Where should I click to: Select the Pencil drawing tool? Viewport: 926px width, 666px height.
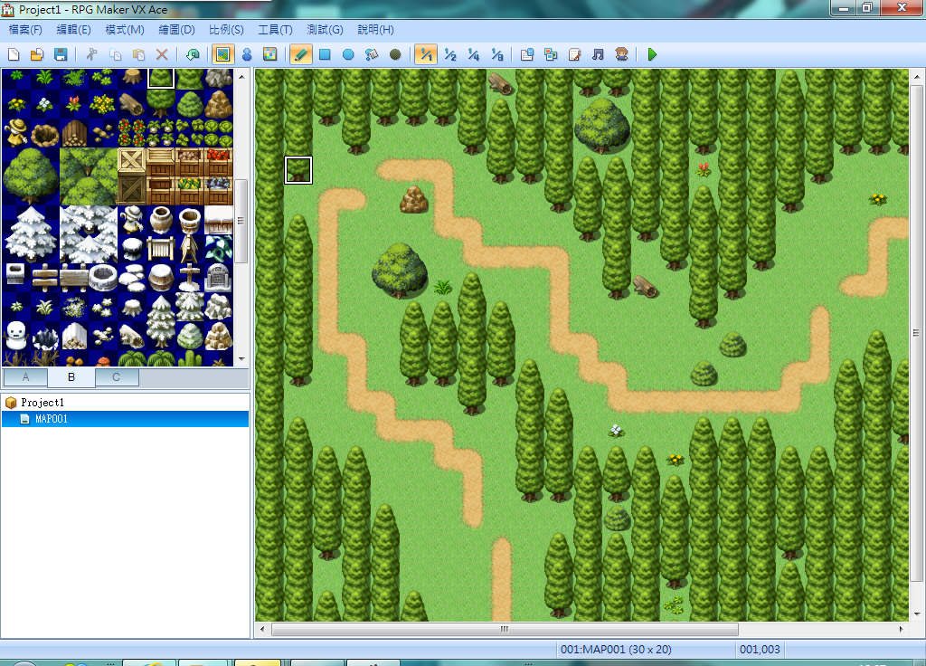300,55
